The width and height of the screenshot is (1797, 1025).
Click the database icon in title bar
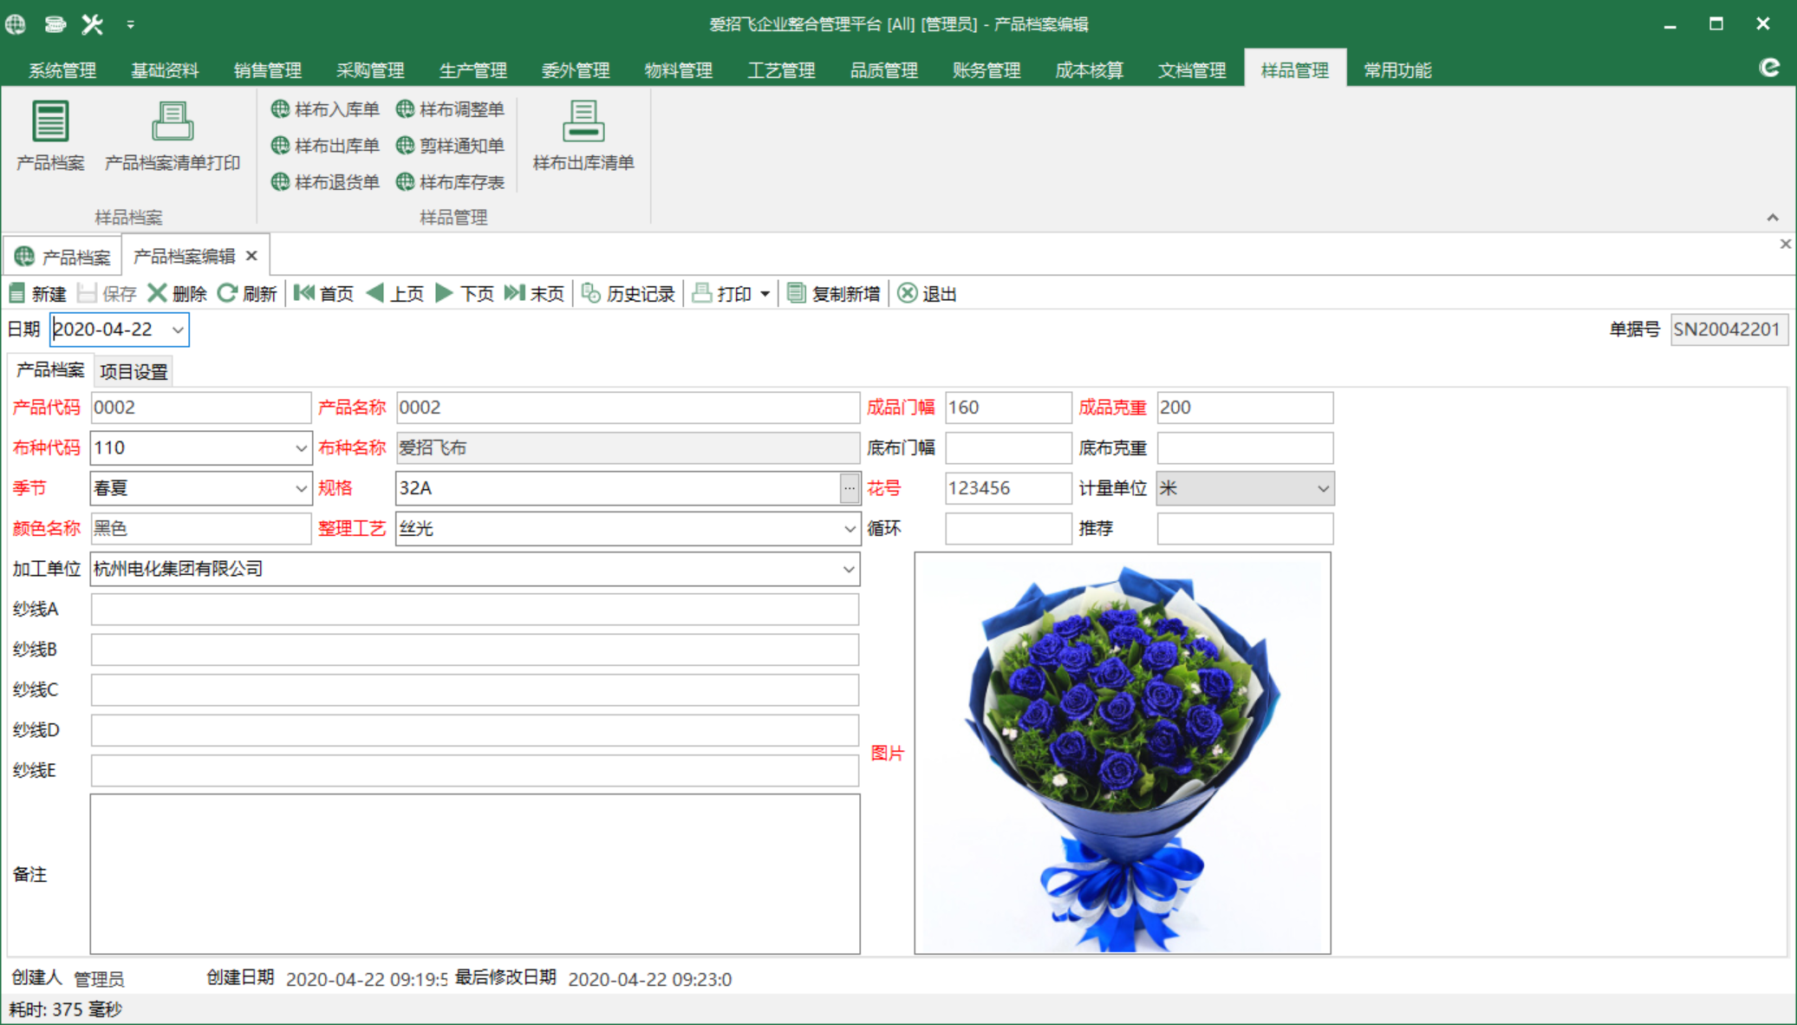(55, 24)
